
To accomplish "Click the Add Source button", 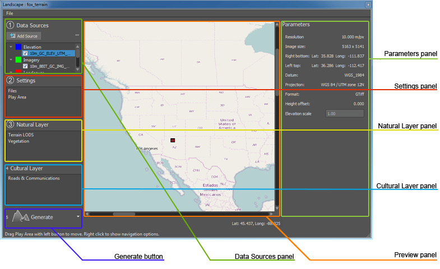I will tap(25, 36).
